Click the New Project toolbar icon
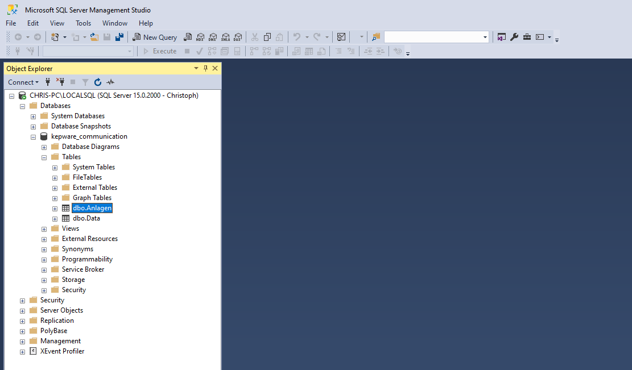This screenshot has height=370, width=632. [x=55, y=37]
